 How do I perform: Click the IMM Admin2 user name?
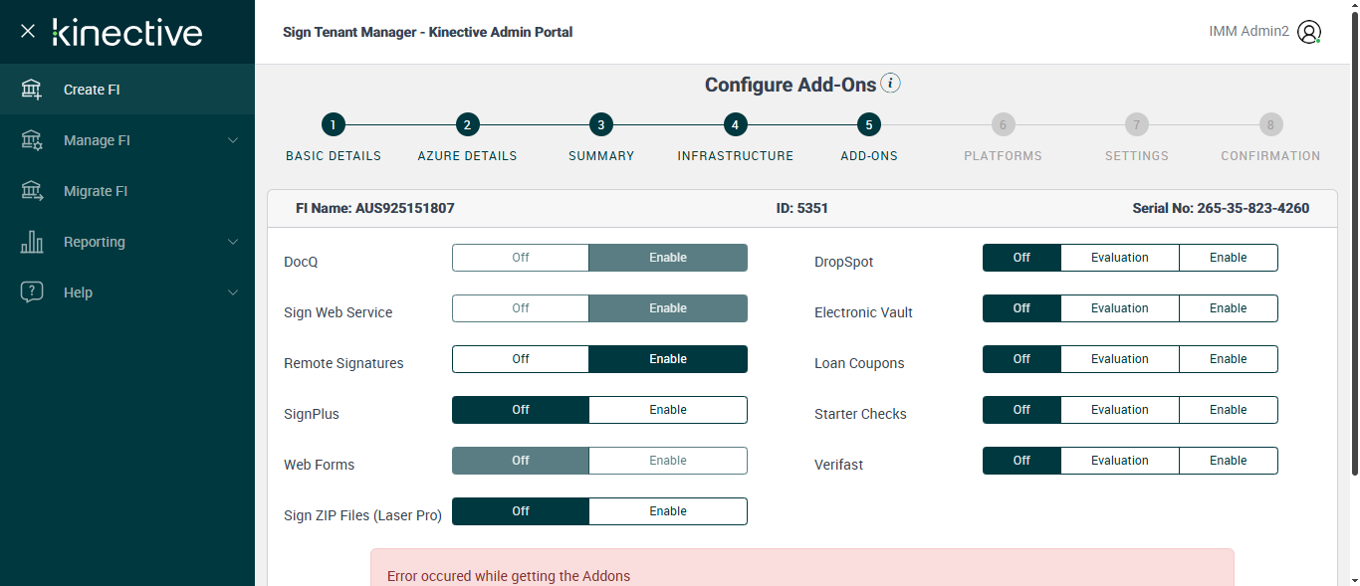(x=1248, y=32)
